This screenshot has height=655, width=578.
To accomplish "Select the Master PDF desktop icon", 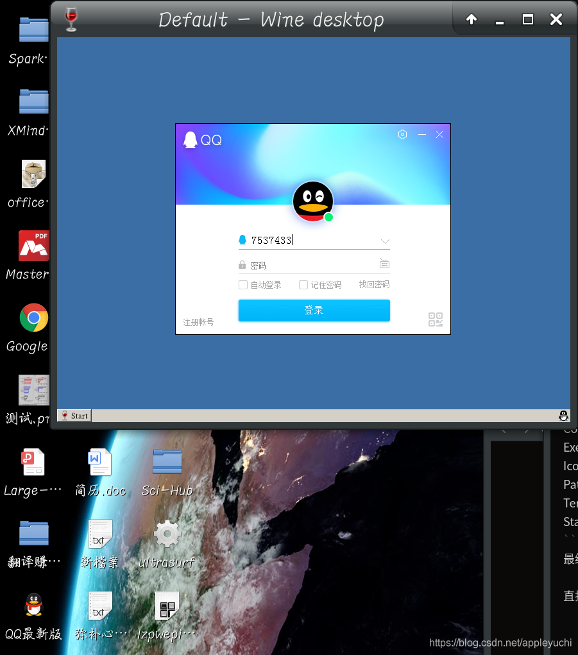I will pos(34,246).
